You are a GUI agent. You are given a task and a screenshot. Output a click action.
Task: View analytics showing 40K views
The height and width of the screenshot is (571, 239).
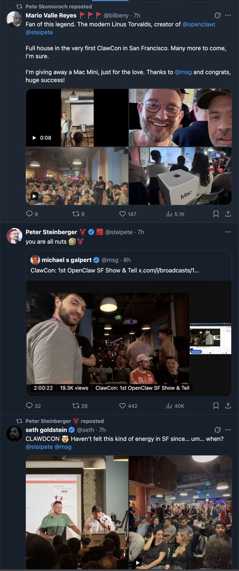click(x=175, y=406)
